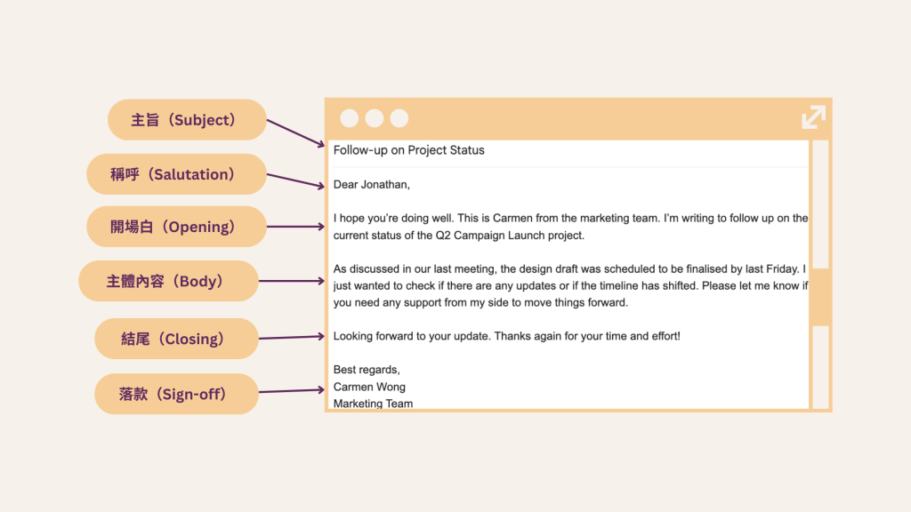Click the first white window circle
Screen dimensions: 911x512
click(x=350, y=118)
